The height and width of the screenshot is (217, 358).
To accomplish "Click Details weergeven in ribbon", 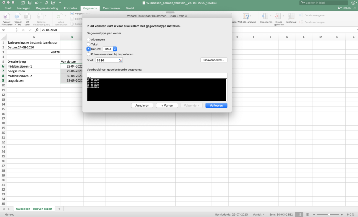I will pos(312,15).
